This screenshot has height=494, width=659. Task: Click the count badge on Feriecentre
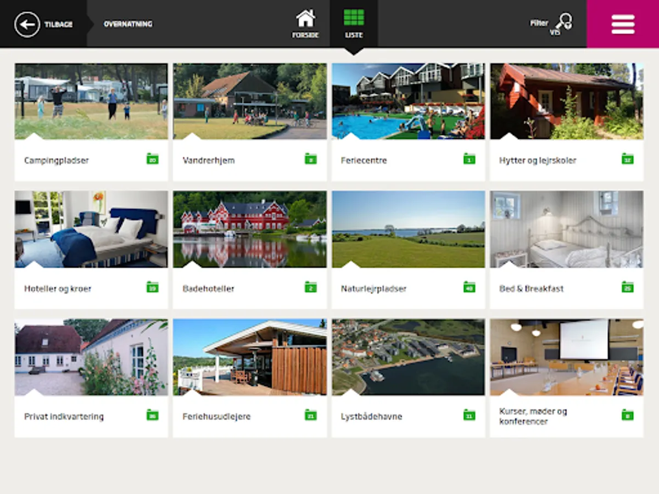pyautogui.click(x=470, y=160)
